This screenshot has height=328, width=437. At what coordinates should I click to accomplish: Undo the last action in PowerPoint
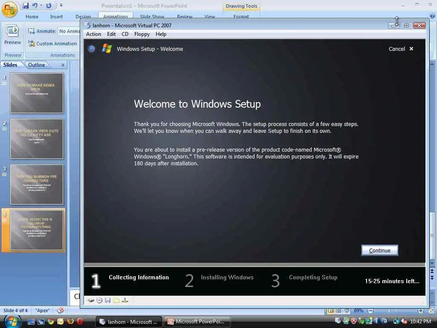[x=35, y=5]
